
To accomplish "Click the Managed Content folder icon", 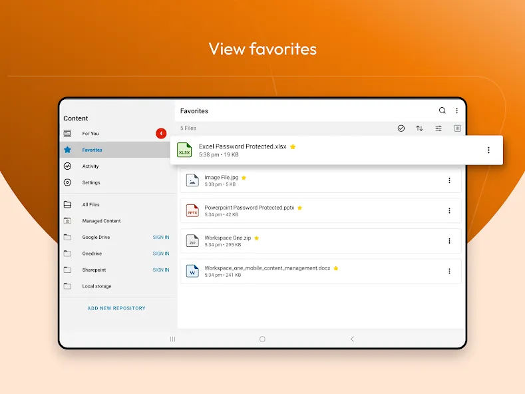I will click(x=67, y=221).
